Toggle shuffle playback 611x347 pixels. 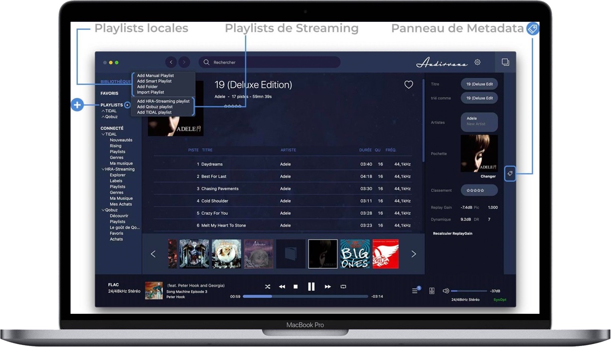[268, 287]
